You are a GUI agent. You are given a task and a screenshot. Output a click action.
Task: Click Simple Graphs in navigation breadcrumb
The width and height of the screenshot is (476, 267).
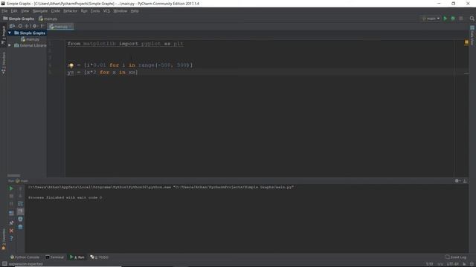click(19, 19)
